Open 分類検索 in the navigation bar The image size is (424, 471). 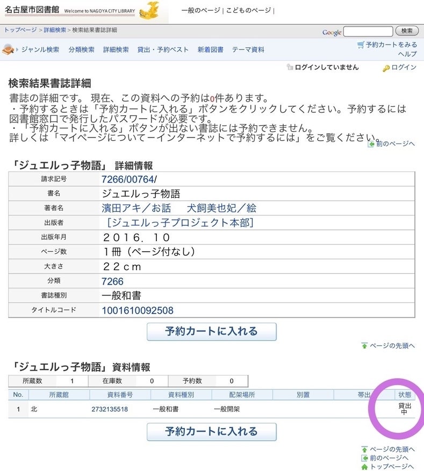[81, 50]
